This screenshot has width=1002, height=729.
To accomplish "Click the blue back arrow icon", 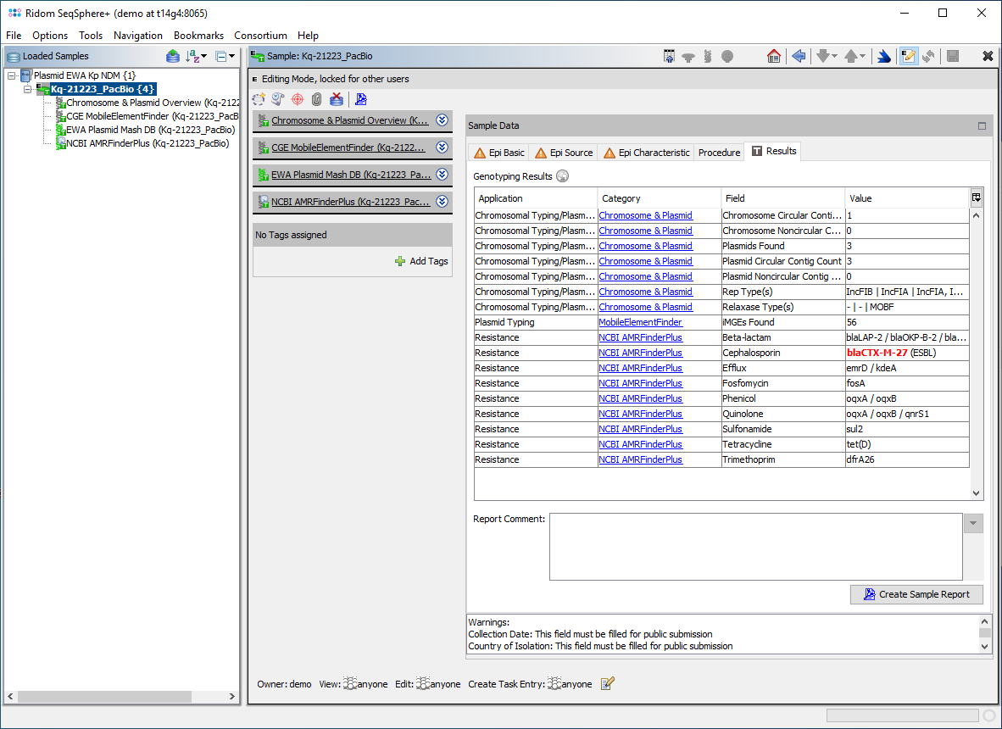I will pyautogui.click(x=798, y=56).
